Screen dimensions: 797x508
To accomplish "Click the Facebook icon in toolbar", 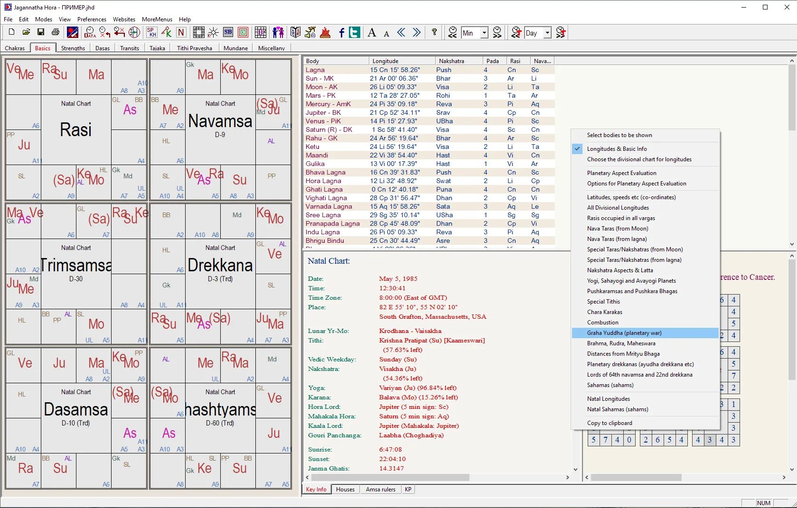I will (341, 32).
